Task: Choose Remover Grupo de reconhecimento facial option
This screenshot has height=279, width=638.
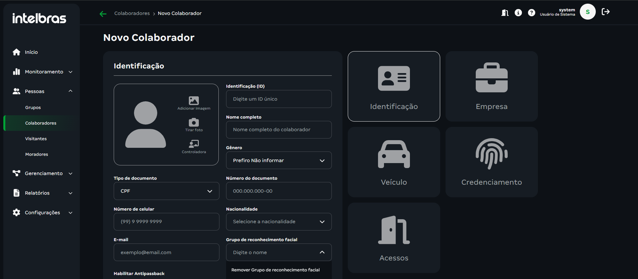Action: (x=276, y=270)
